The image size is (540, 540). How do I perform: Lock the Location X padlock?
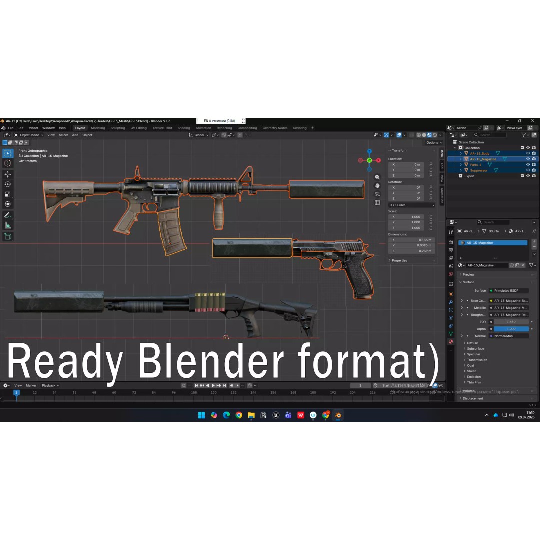431,165
